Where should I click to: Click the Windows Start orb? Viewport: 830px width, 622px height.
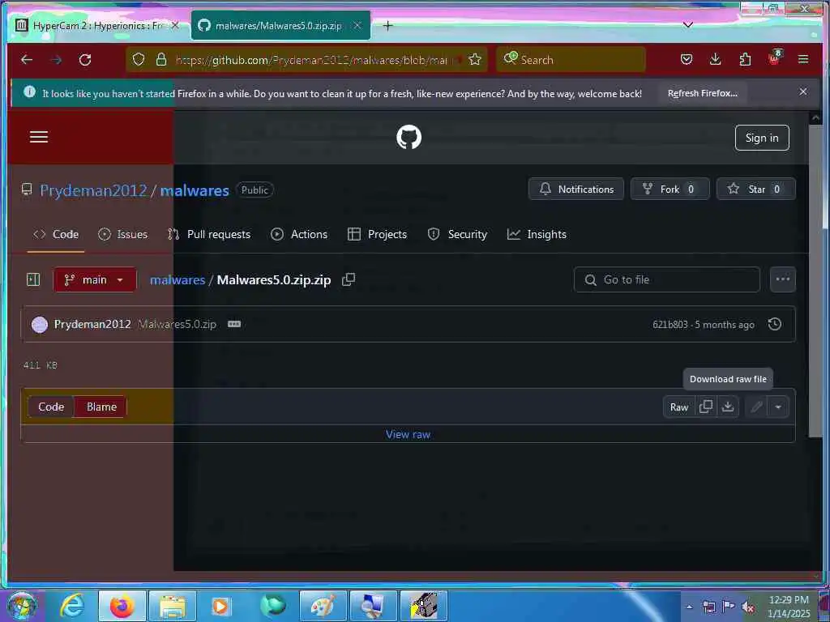coord(22,606)
